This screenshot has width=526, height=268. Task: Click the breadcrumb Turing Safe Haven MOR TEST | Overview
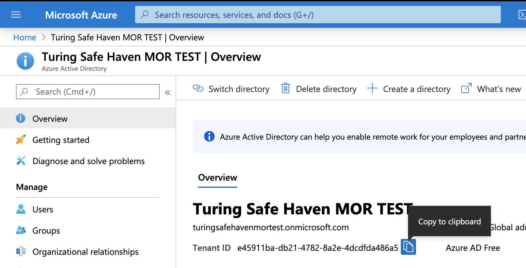point(127,37)
